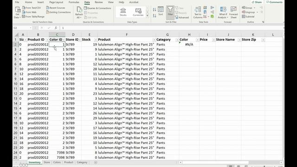Click horizontal scrollbar left arrow
The image size is (297, 167).
pyautogui.click(x=181, y=162)
